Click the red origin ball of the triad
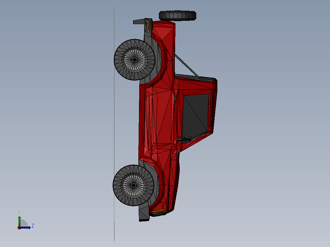 point(19,228)
